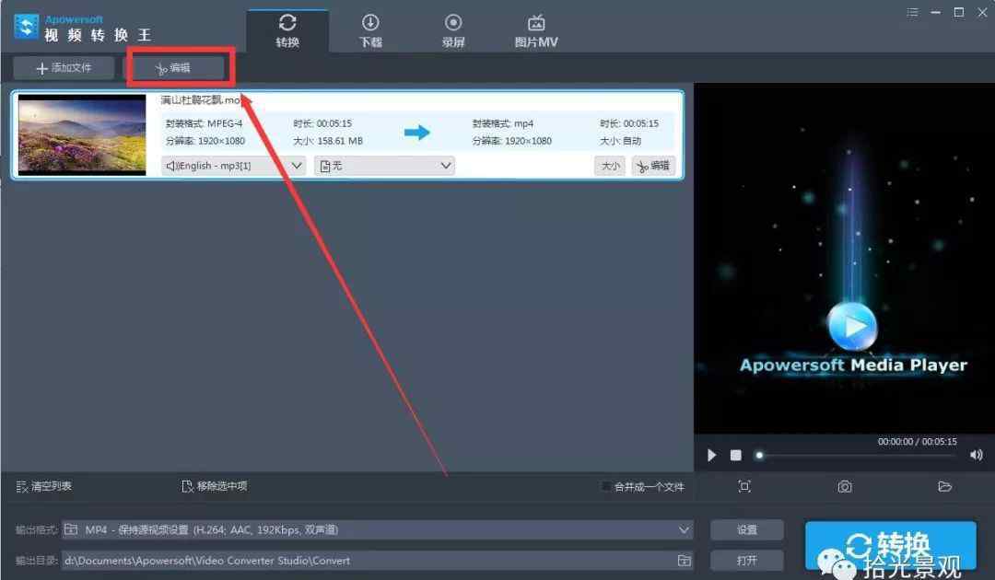The height and width of the screenshot is (580, 995).
Task: Click the 大小 (Size) button in the file row
Action: pos(610,166)
